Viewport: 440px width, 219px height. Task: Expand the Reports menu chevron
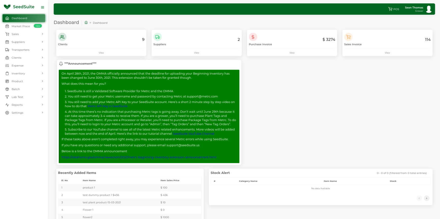tap(42, 105)
